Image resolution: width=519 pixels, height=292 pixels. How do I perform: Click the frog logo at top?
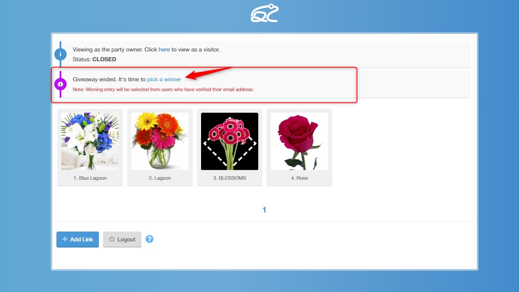pos(264,13)
